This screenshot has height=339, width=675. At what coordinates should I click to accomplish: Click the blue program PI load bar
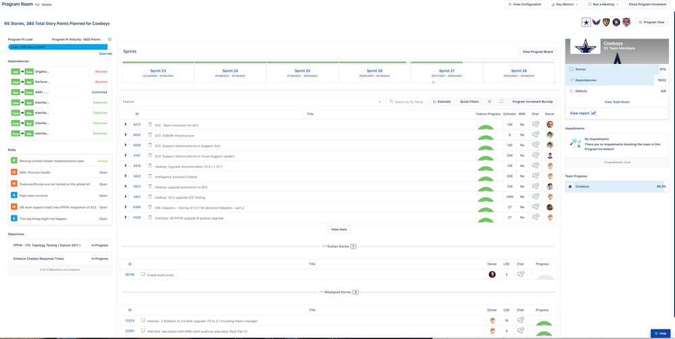tap(57, 47)
